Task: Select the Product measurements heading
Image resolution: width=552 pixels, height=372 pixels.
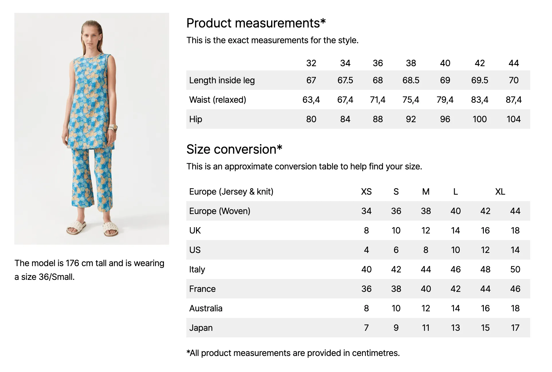Action: tap(256, 23)
